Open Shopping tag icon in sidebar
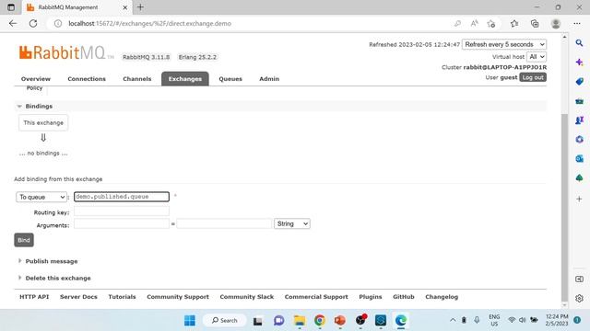 click(579, 82)
